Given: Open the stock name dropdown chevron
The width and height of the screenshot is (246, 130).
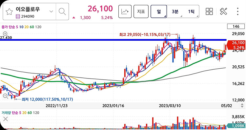Looking at the screenshot, I should pyautogui.click(x=51, y=11).
